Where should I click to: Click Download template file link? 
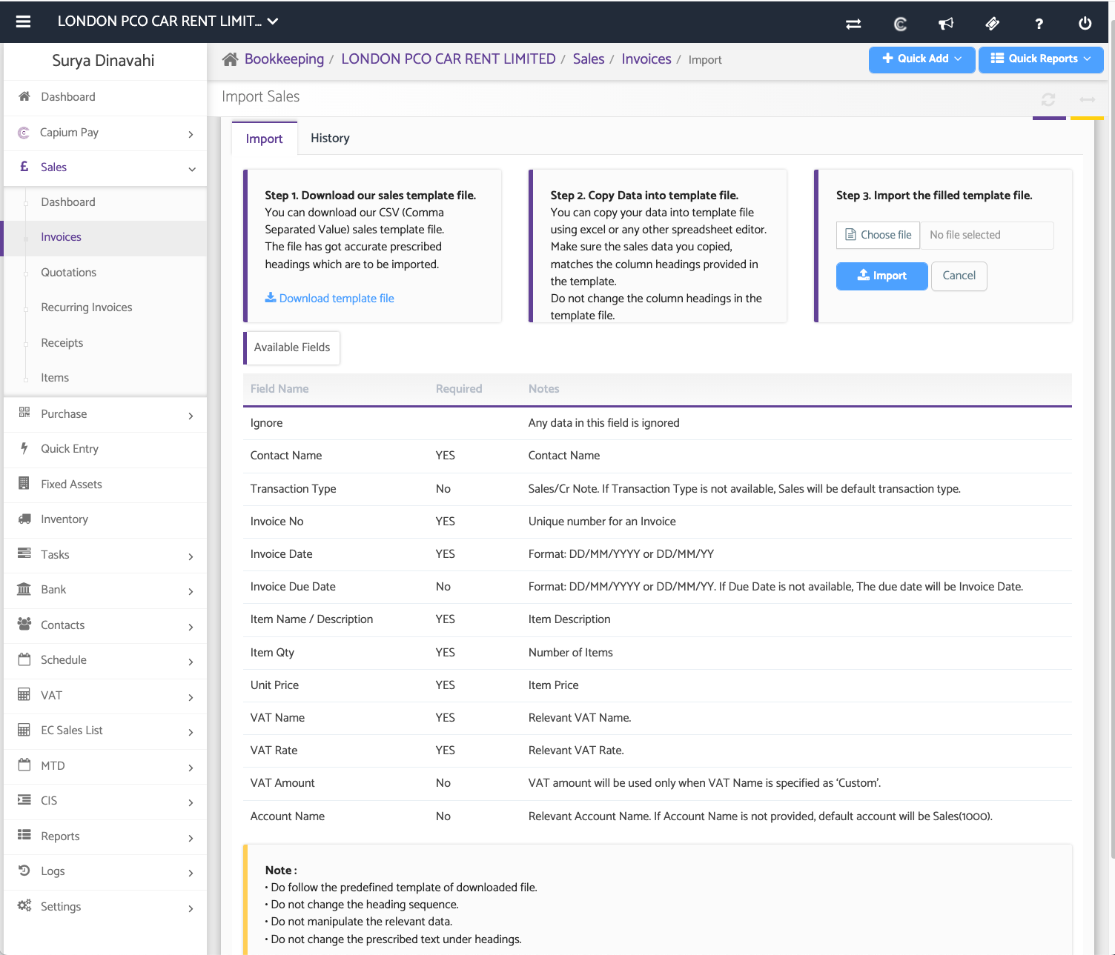(330, 298)
